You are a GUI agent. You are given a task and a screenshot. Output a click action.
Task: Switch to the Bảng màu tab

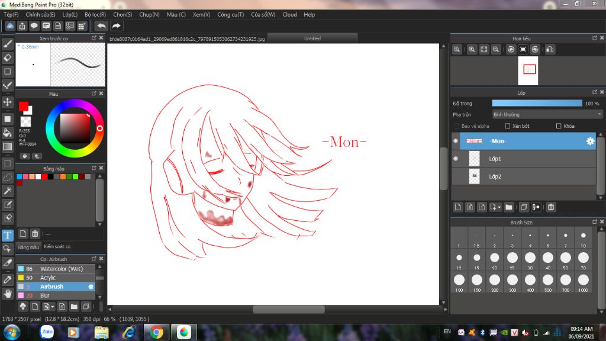(28, 247)
